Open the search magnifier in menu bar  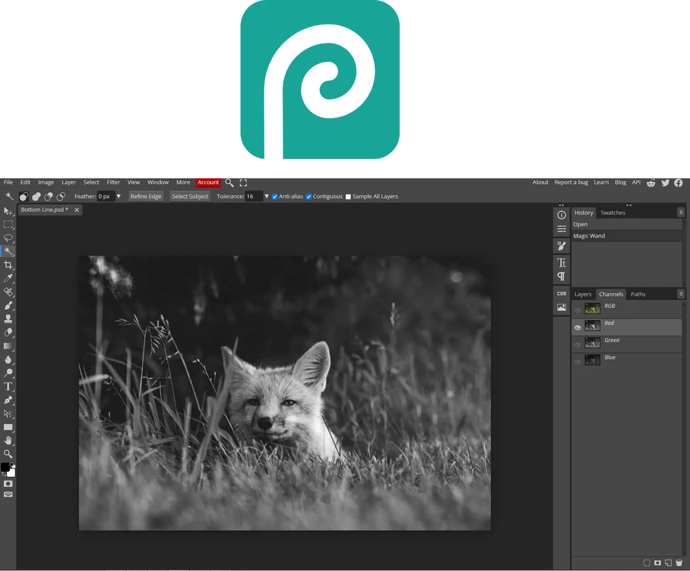[x=229, y=182]
